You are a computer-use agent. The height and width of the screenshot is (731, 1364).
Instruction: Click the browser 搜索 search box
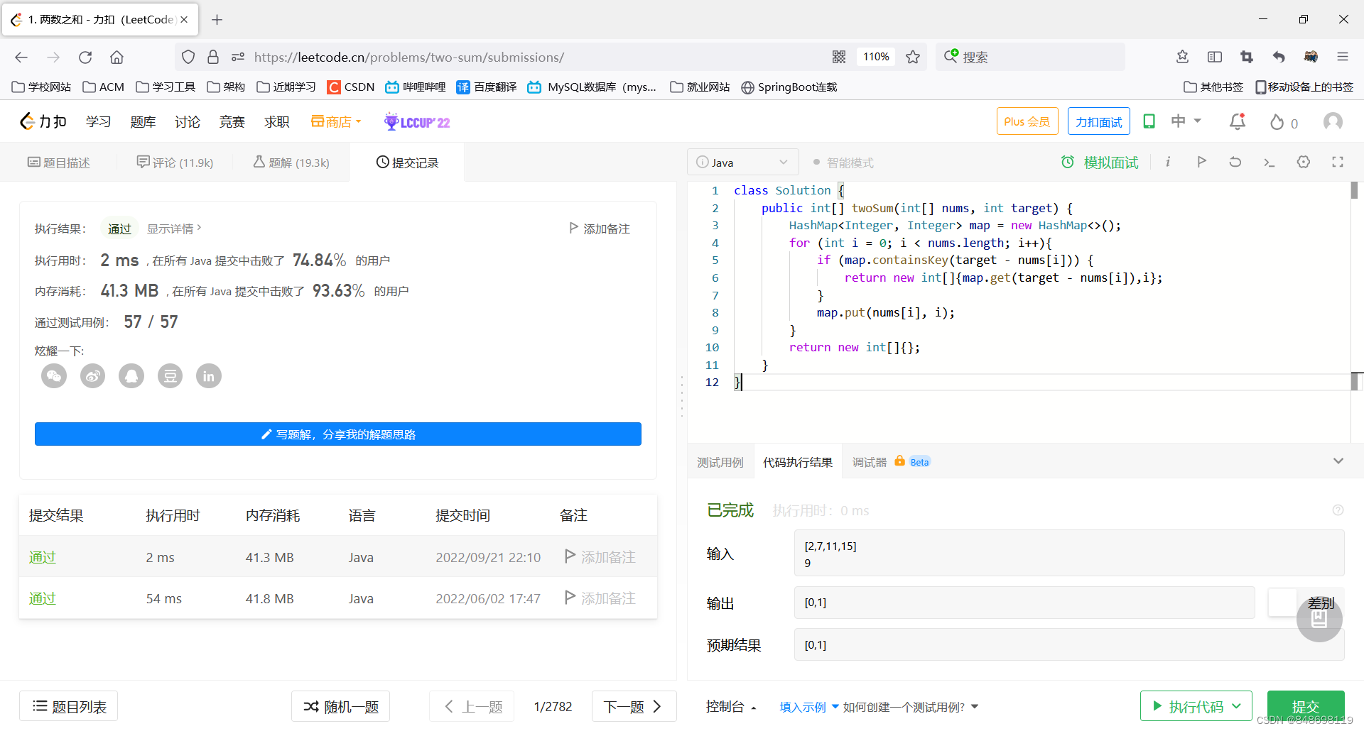pos(1030,57)
